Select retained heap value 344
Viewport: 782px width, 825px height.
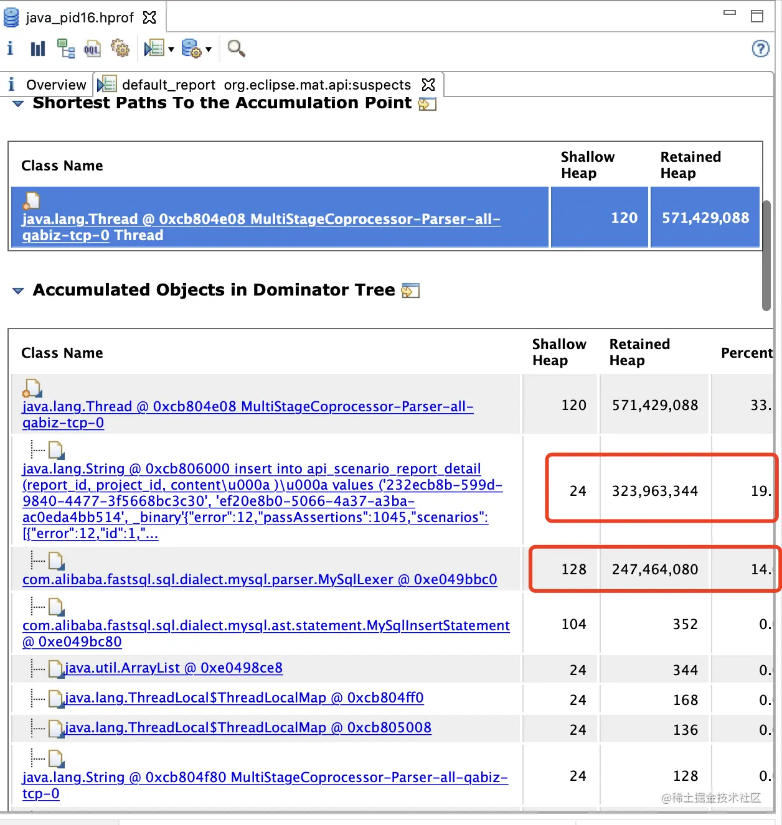(685, 670)
